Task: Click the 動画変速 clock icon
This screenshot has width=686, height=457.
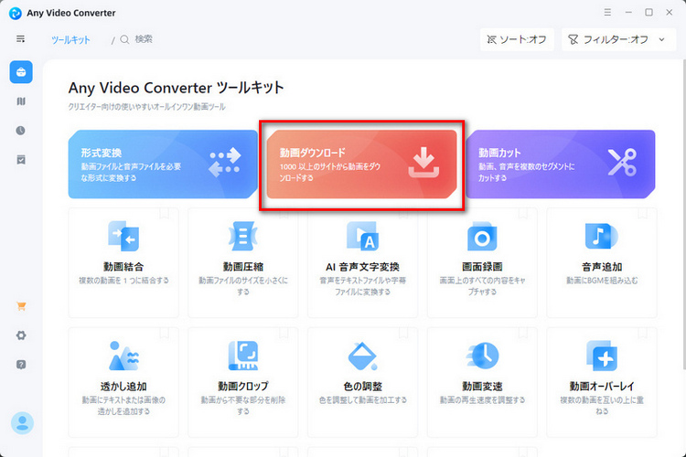Action: pyautogui.click(x=482, y=356)
